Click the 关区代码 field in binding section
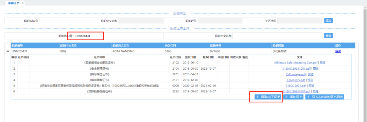This screenshot has width=367, height=122. tap(300, 21)
